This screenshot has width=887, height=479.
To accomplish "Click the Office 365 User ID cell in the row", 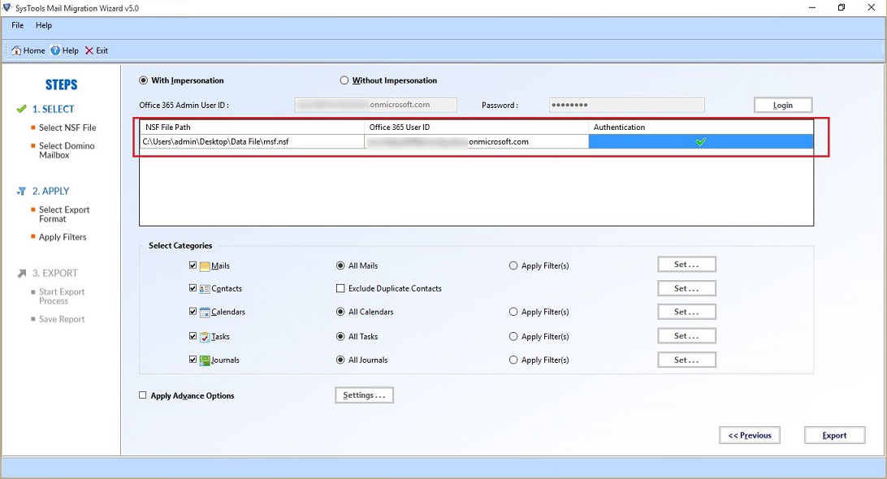I will pos(476,142).
